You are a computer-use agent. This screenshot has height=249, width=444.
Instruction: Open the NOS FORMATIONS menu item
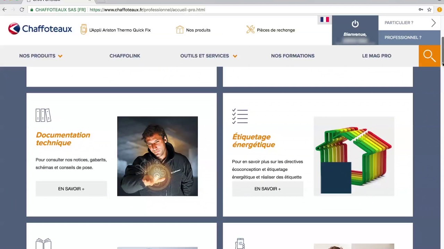[x=293, y=56]
